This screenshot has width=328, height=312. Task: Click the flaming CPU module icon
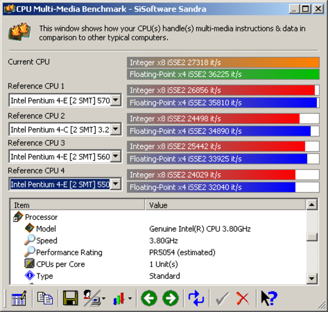pos(19,32)
